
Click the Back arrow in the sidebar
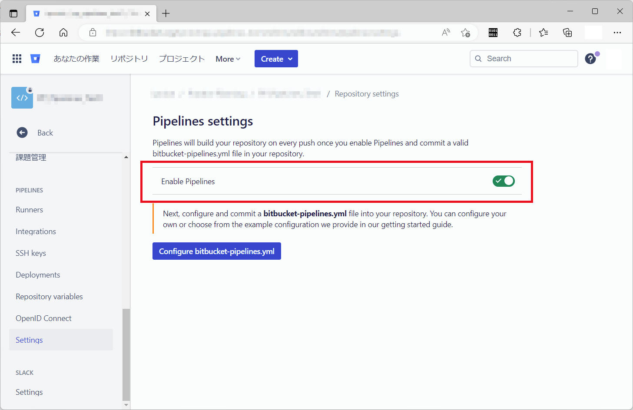[x=22, y=132]
